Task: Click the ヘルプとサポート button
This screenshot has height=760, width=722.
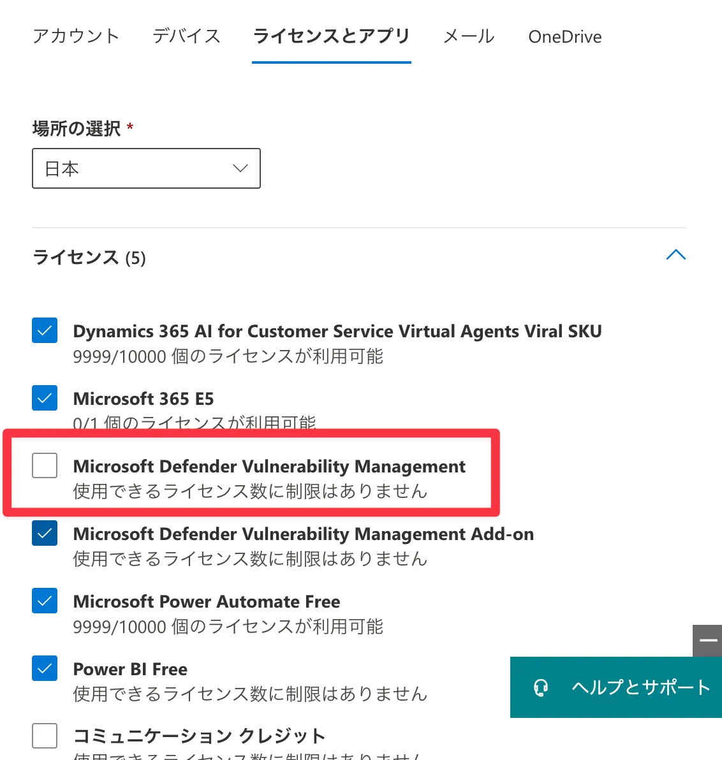Action: pos(640,687)
